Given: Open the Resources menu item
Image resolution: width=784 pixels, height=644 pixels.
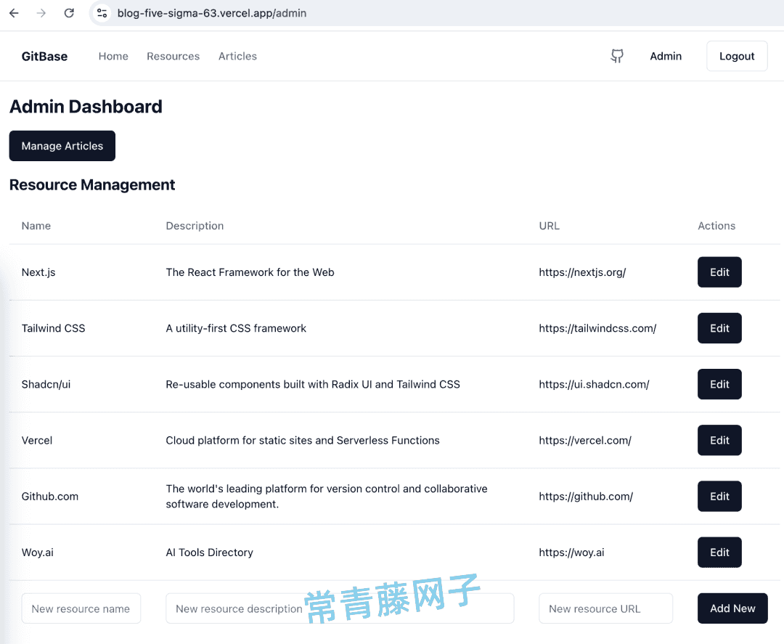Looking at the screenshot, I should click(173, 56).
